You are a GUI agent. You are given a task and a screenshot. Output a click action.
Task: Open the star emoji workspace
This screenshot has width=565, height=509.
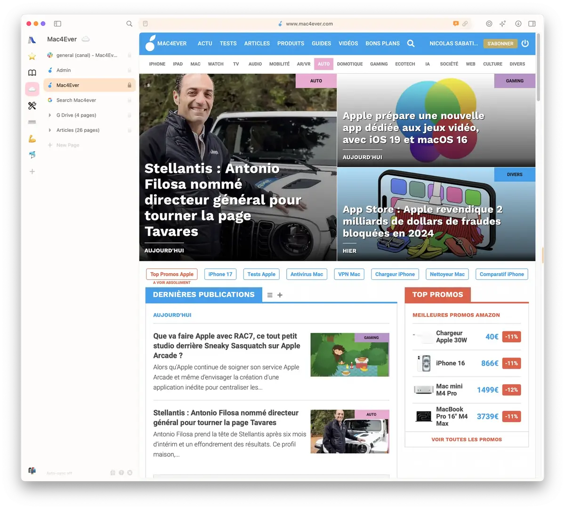[32, 57]
